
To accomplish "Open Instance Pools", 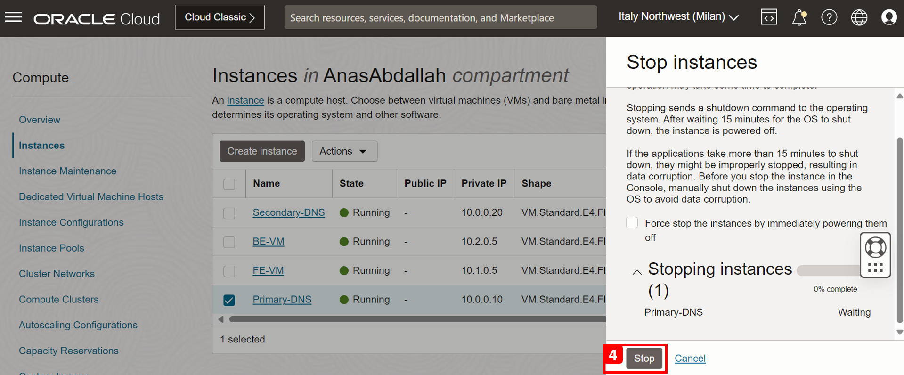I will point(51,248).
